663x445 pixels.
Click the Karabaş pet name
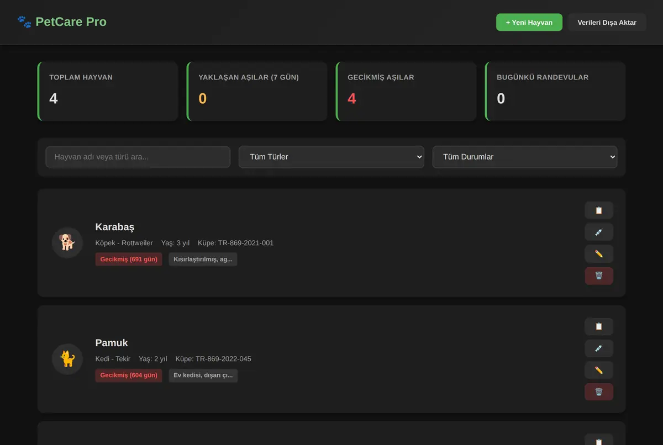click(x=115, y=227)
